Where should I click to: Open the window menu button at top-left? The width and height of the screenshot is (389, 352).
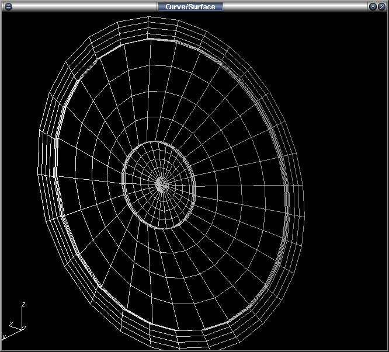tap(8, 6)
